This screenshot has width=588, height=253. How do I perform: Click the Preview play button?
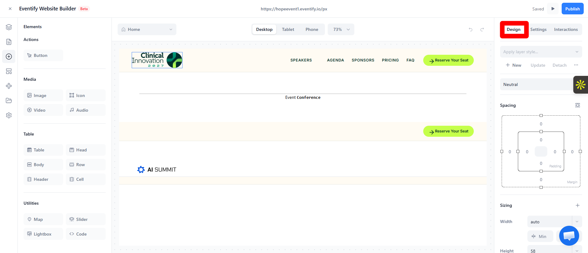pyautogui.click(x=553, y=9)
